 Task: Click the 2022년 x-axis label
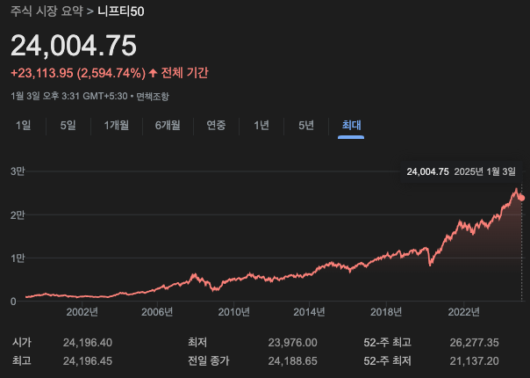(x=463, y=312)
